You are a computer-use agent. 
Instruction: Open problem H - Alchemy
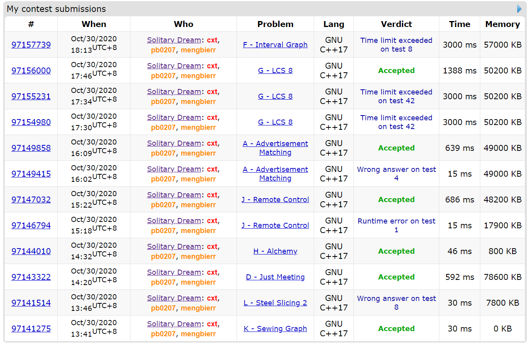click(275, 251)
